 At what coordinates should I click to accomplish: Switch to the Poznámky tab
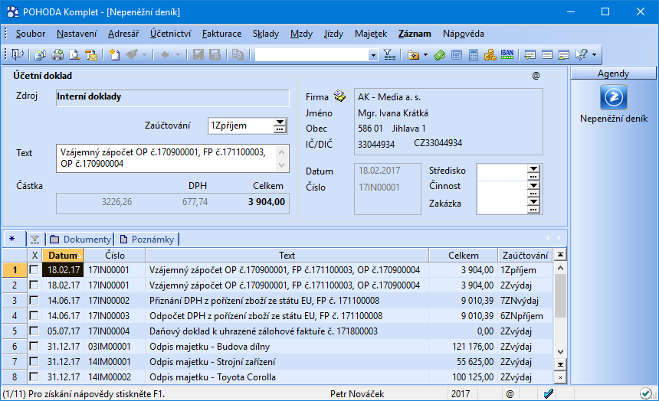click(147, 240)
